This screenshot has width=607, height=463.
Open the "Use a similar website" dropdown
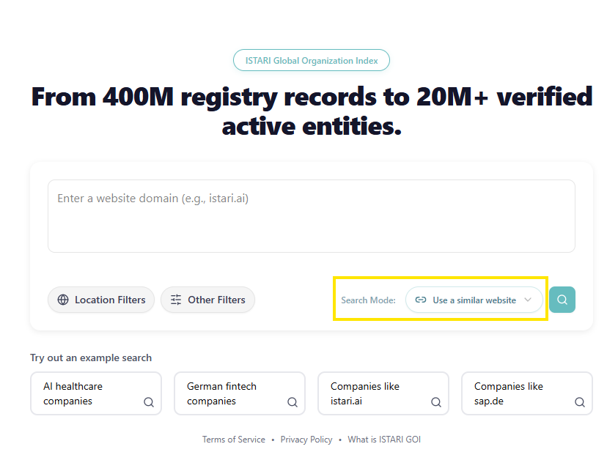click(474, 300)
